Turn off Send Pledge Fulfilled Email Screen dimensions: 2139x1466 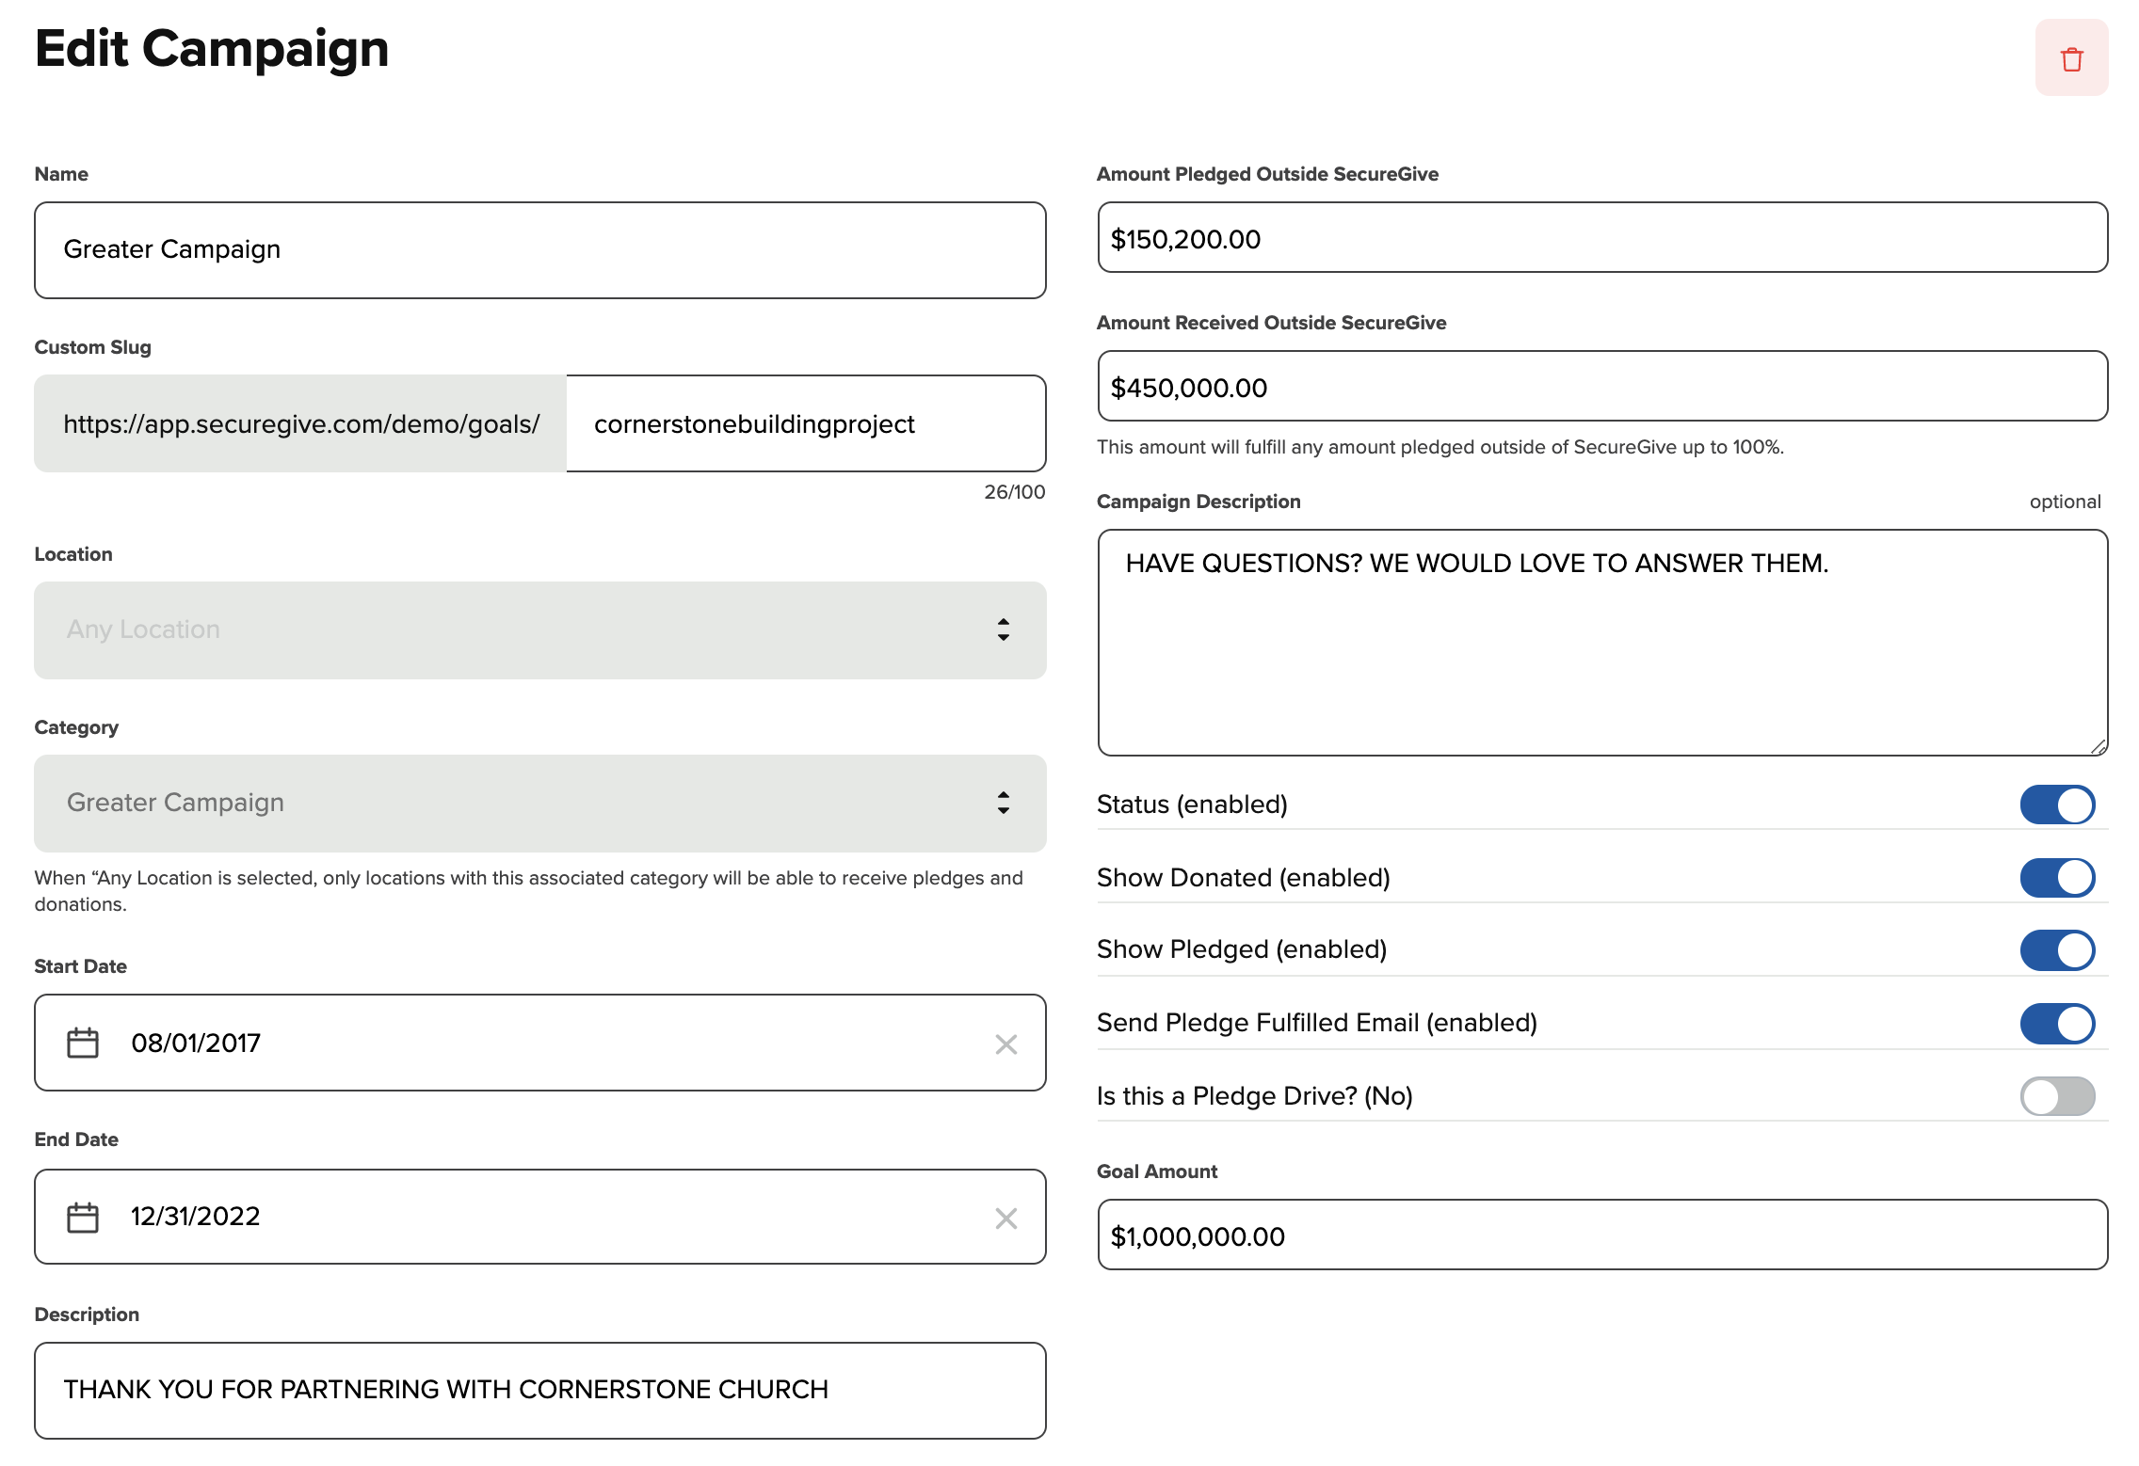click(2057, 1023)
